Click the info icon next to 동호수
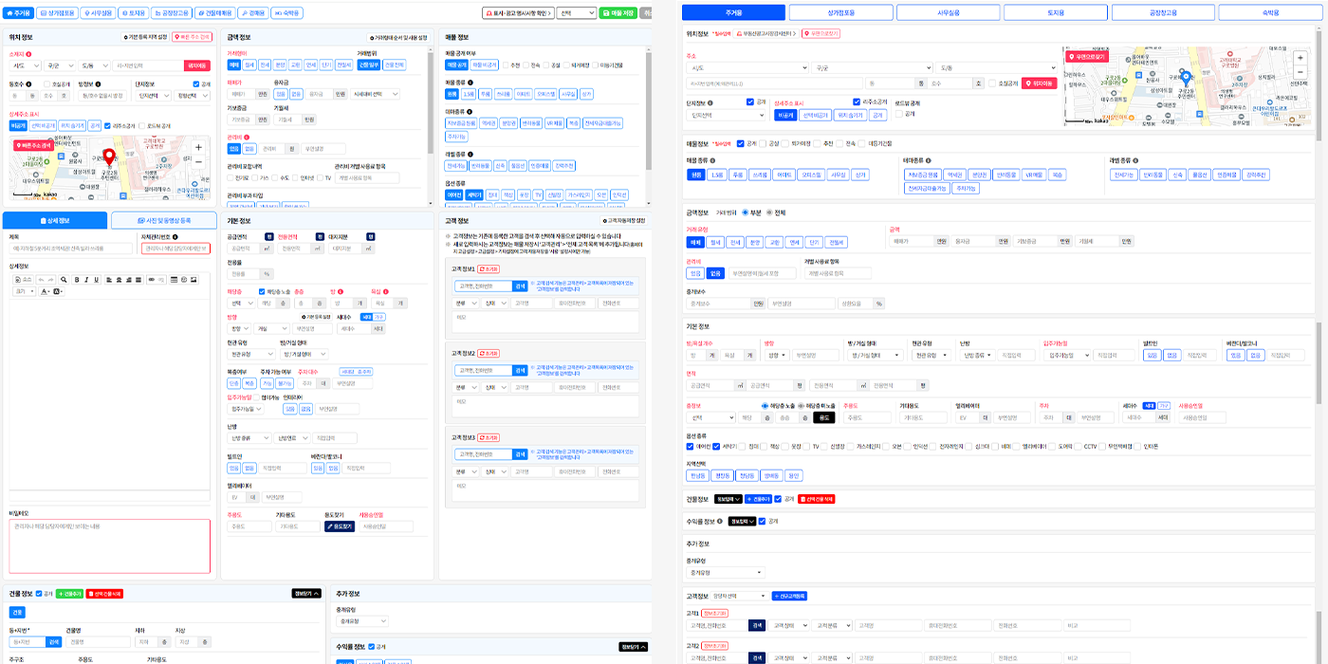The image size is (1328, 664). point(28,84)
